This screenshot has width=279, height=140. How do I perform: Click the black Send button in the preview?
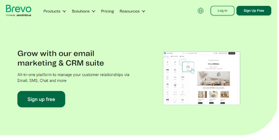232,53
